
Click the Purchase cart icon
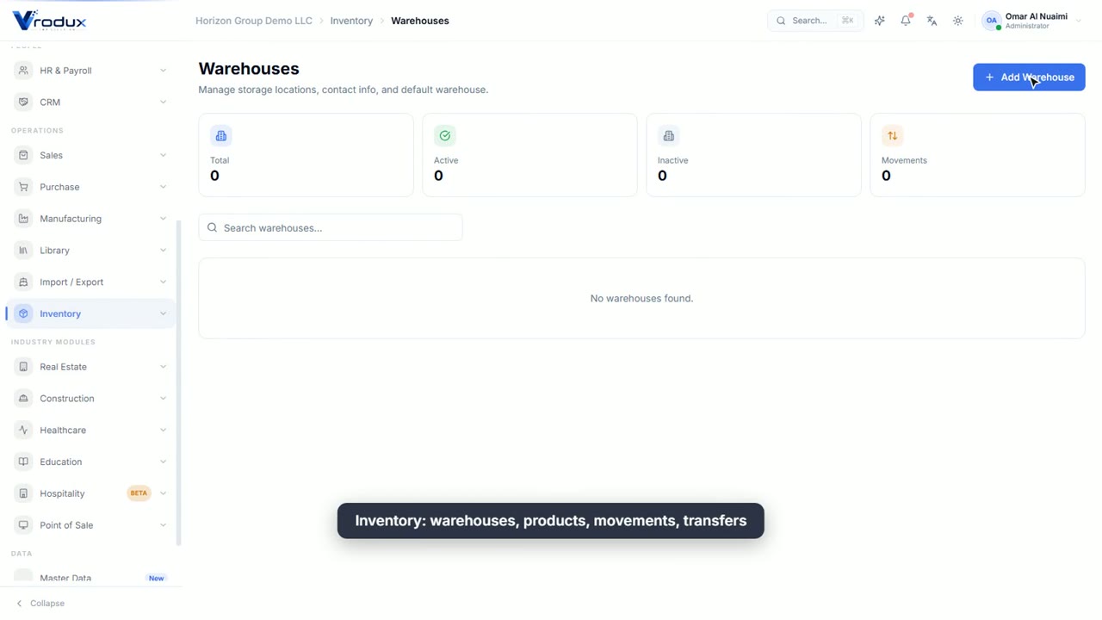click(x=23, y=187)
